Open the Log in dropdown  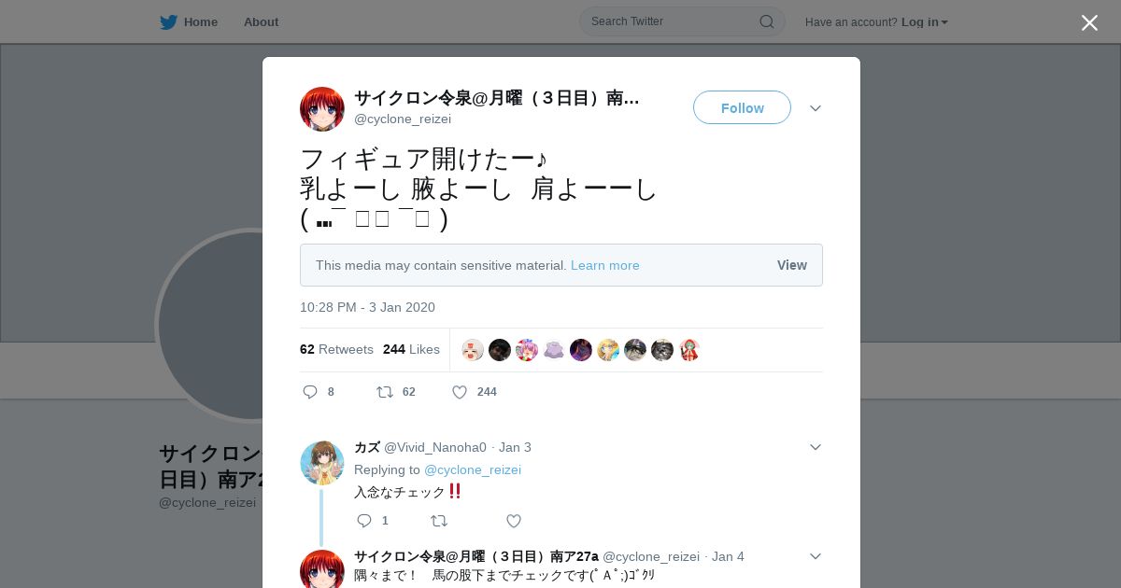tap(925, 21)
